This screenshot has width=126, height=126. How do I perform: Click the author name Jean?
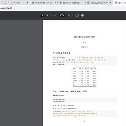pyautogui.click(x=85, y=43)
